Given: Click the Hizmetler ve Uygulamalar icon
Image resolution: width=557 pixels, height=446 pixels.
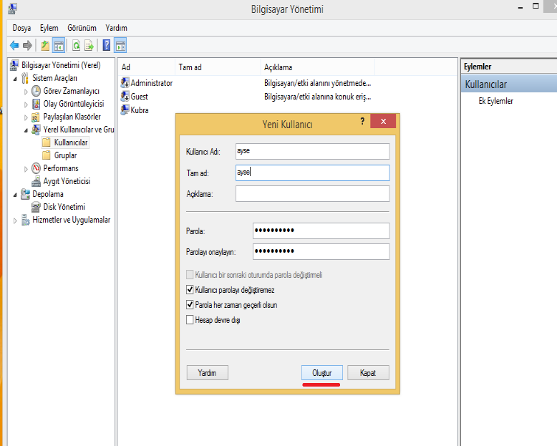Looking at the screenshot, I should click(x=25, y=220).
